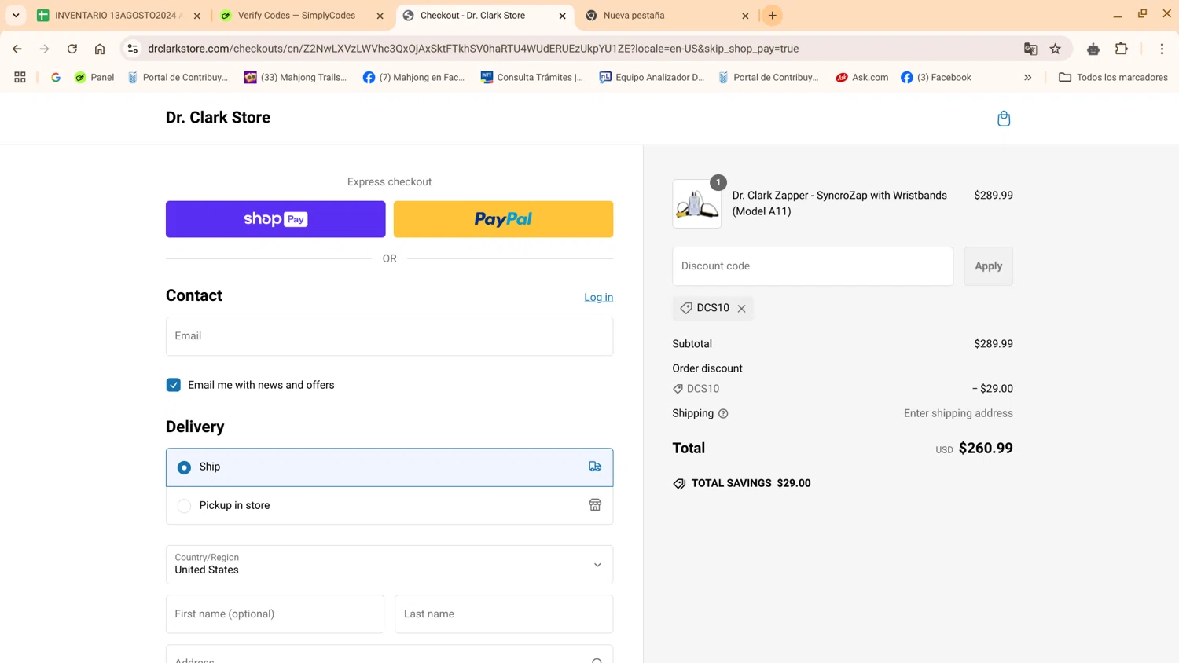1179x663 pixels.
Task: View site information icon in address bar
Action: click(133, 49)
